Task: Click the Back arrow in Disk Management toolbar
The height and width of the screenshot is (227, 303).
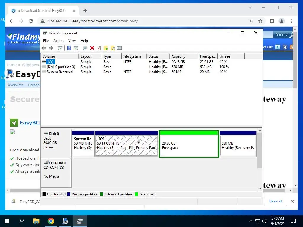Action: (44, 48)
